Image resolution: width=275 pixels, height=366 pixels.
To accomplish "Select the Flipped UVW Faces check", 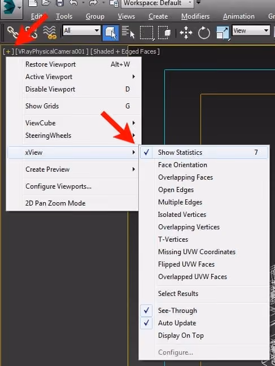I will click(x=204, y=264).
